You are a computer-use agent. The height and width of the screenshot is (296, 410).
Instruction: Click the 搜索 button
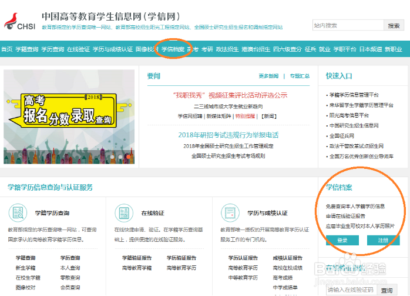click(394, 25)
